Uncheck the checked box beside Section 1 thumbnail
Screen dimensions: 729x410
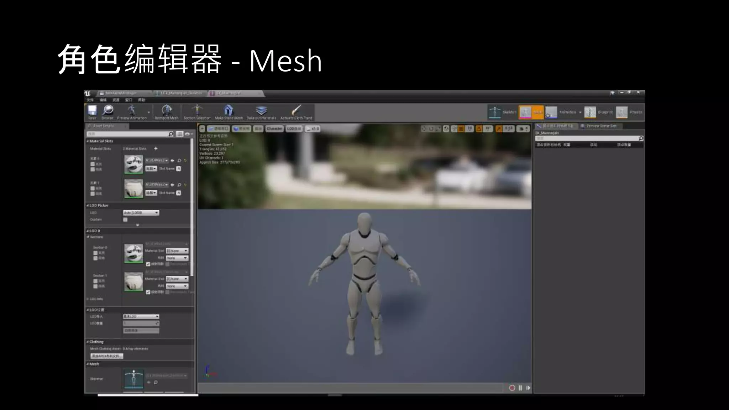[x=148, y=292]
